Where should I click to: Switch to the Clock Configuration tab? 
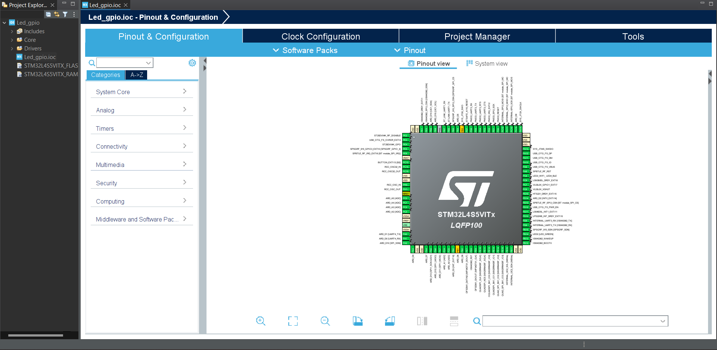pyautogui.click(x=320, y=36)
